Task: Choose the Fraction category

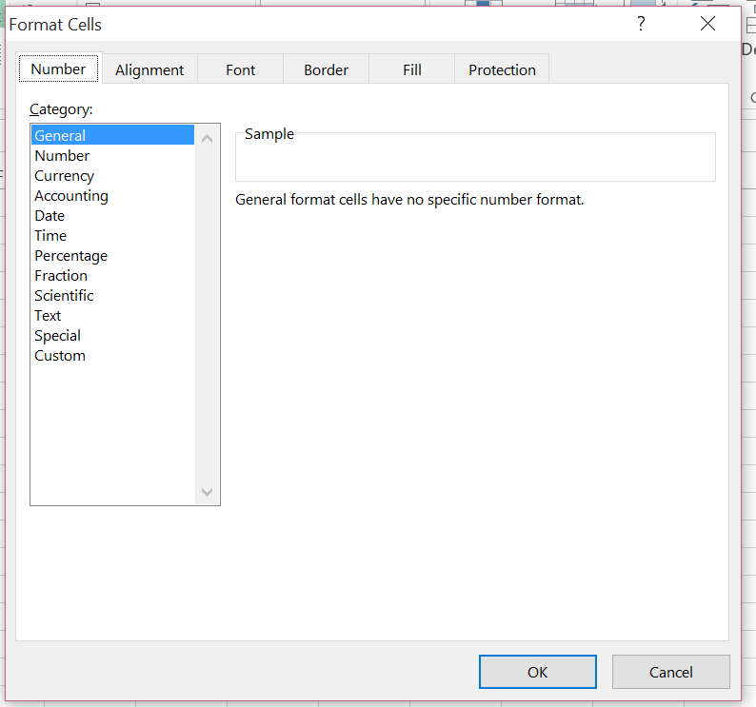Action: pyautogui.click(x=112, y=276)
